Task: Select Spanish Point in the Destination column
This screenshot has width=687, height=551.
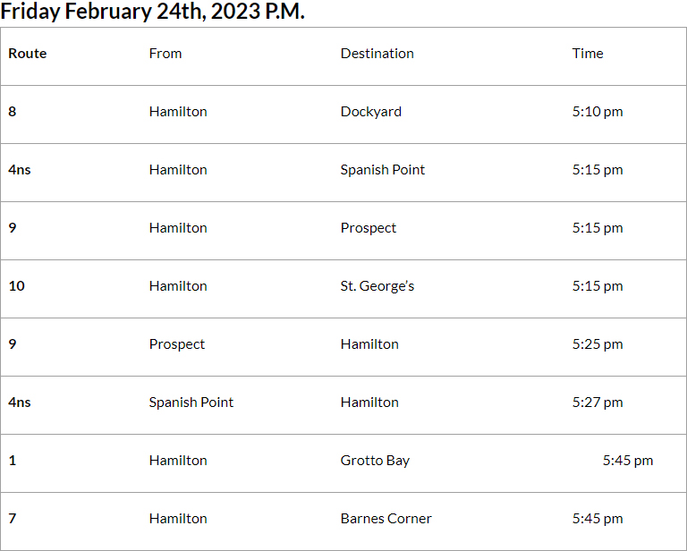Action: 382,170
